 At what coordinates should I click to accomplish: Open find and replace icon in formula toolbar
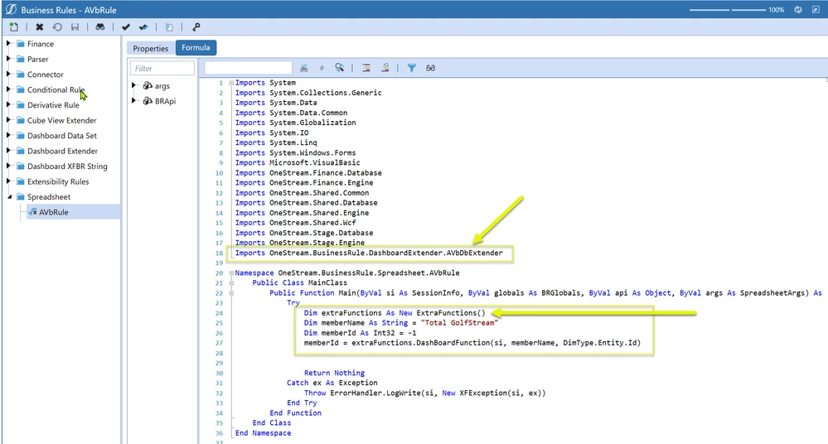coord(340,68)
